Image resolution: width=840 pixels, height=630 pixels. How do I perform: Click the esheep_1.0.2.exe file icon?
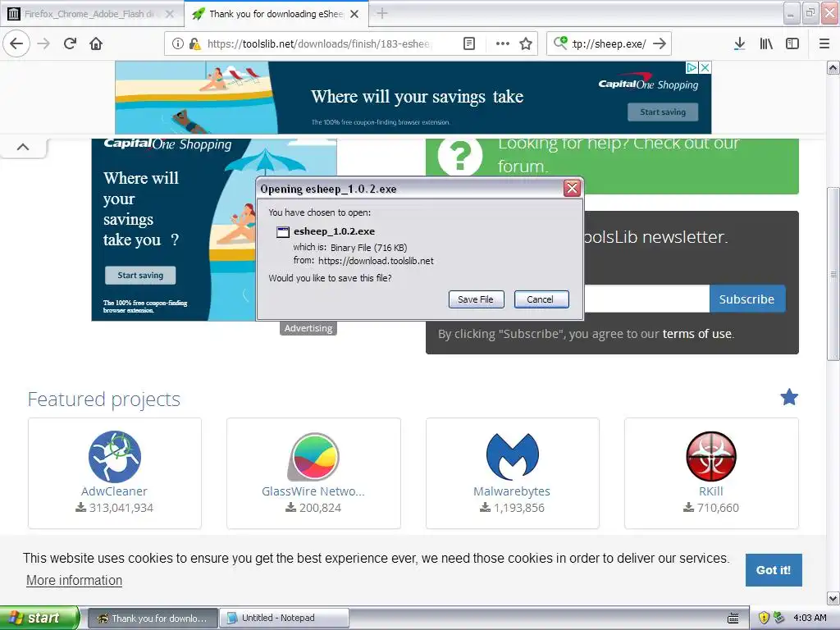click(x=282, y=231)
